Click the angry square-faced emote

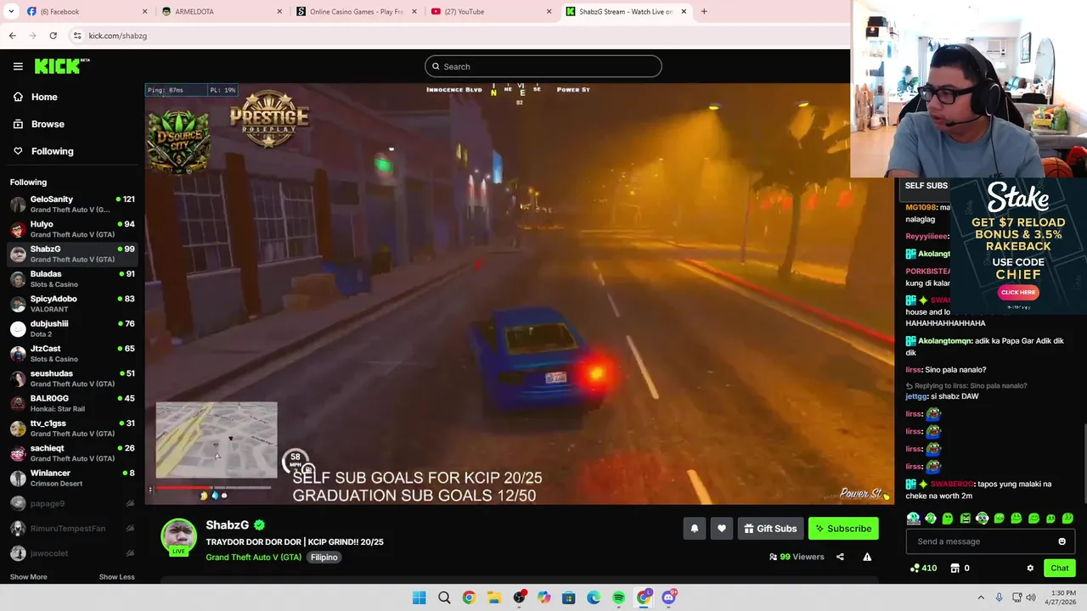point(965,519)
